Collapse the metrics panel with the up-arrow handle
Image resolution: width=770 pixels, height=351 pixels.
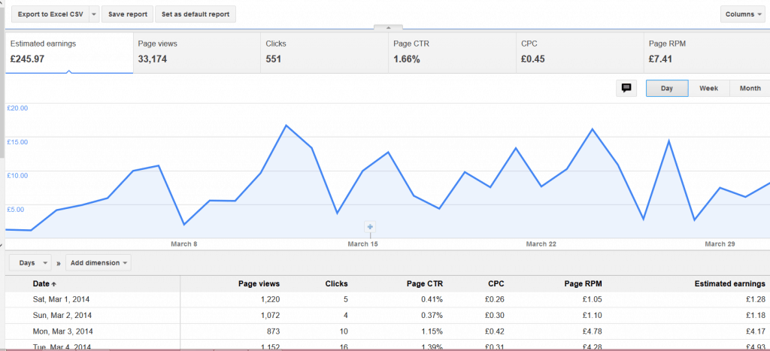(388, 28)
